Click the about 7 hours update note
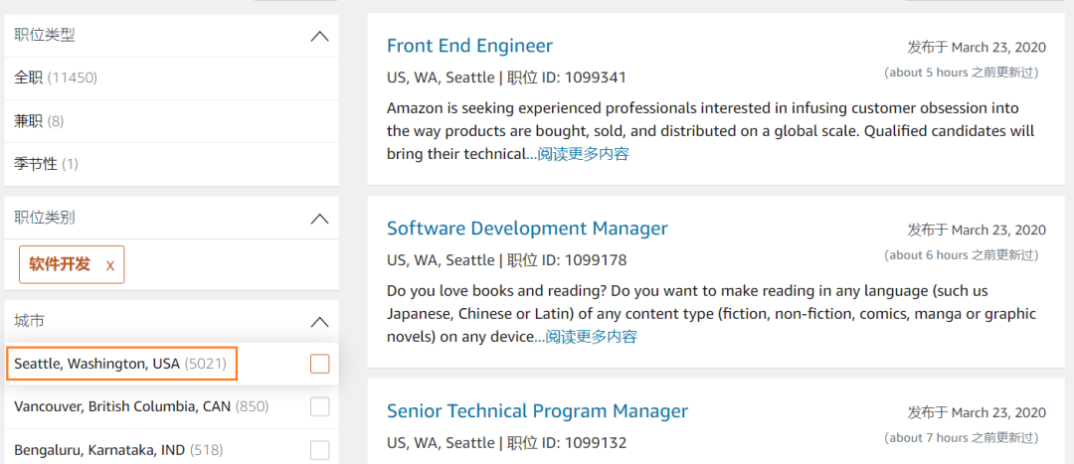The width and height of the screenshot is (1074, 464). click(961, 437)
